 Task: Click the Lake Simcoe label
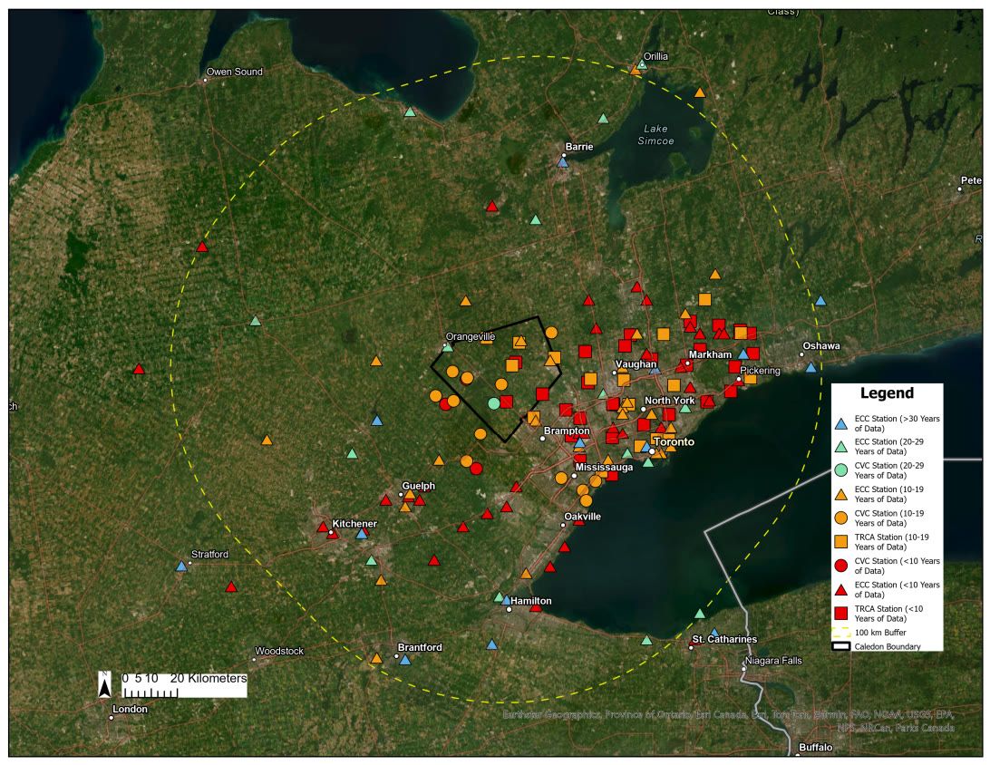coord(655,134)
